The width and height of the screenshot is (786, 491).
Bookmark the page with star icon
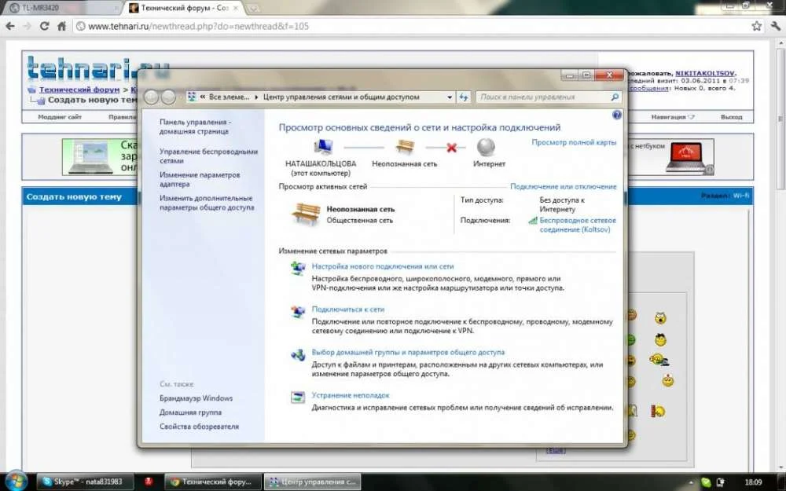click(x=756, y=26)
